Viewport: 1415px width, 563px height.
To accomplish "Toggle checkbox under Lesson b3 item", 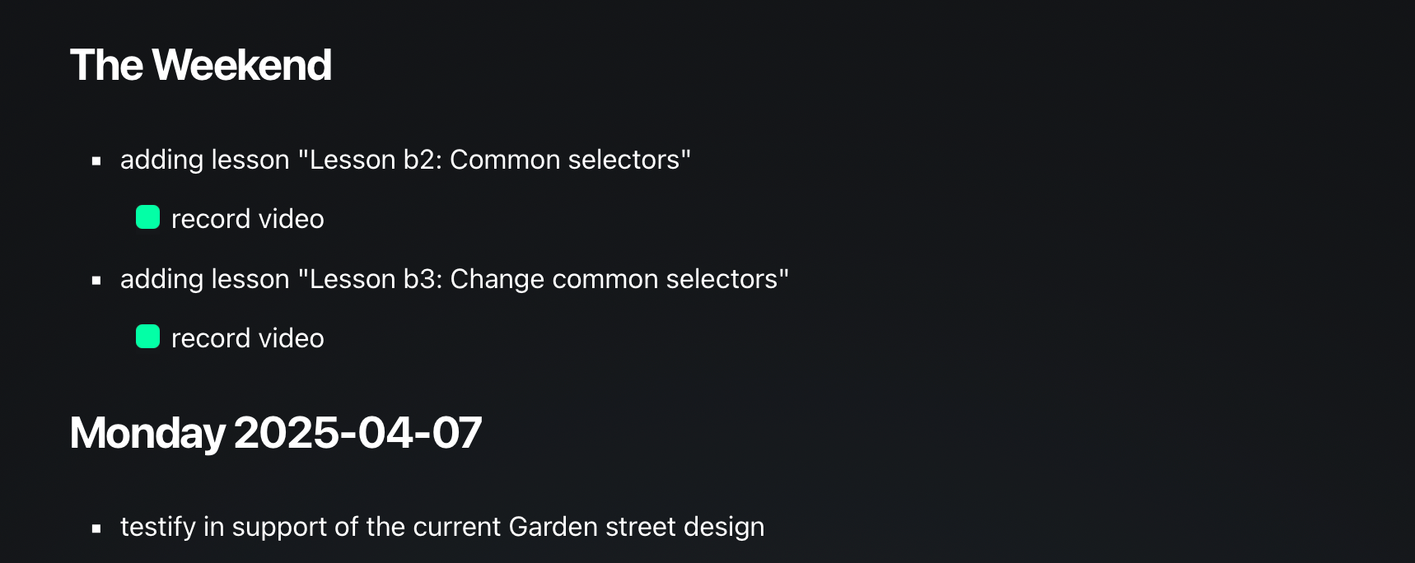I will 147,337.
